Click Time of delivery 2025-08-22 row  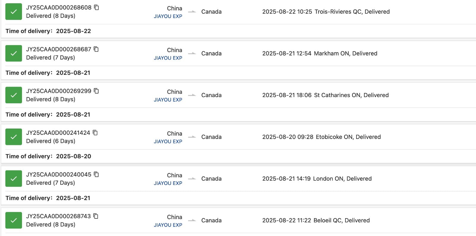[x=48, y=31]
